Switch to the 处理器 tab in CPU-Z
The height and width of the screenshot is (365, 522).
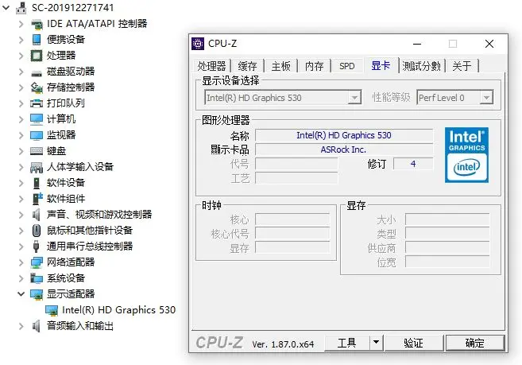[211, 66]
